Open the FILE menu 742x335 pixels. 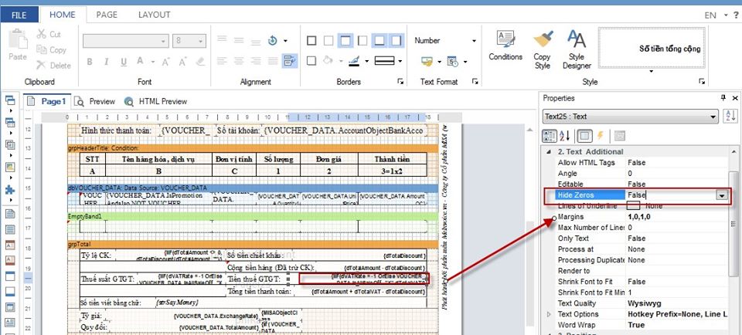click(19, 15)
